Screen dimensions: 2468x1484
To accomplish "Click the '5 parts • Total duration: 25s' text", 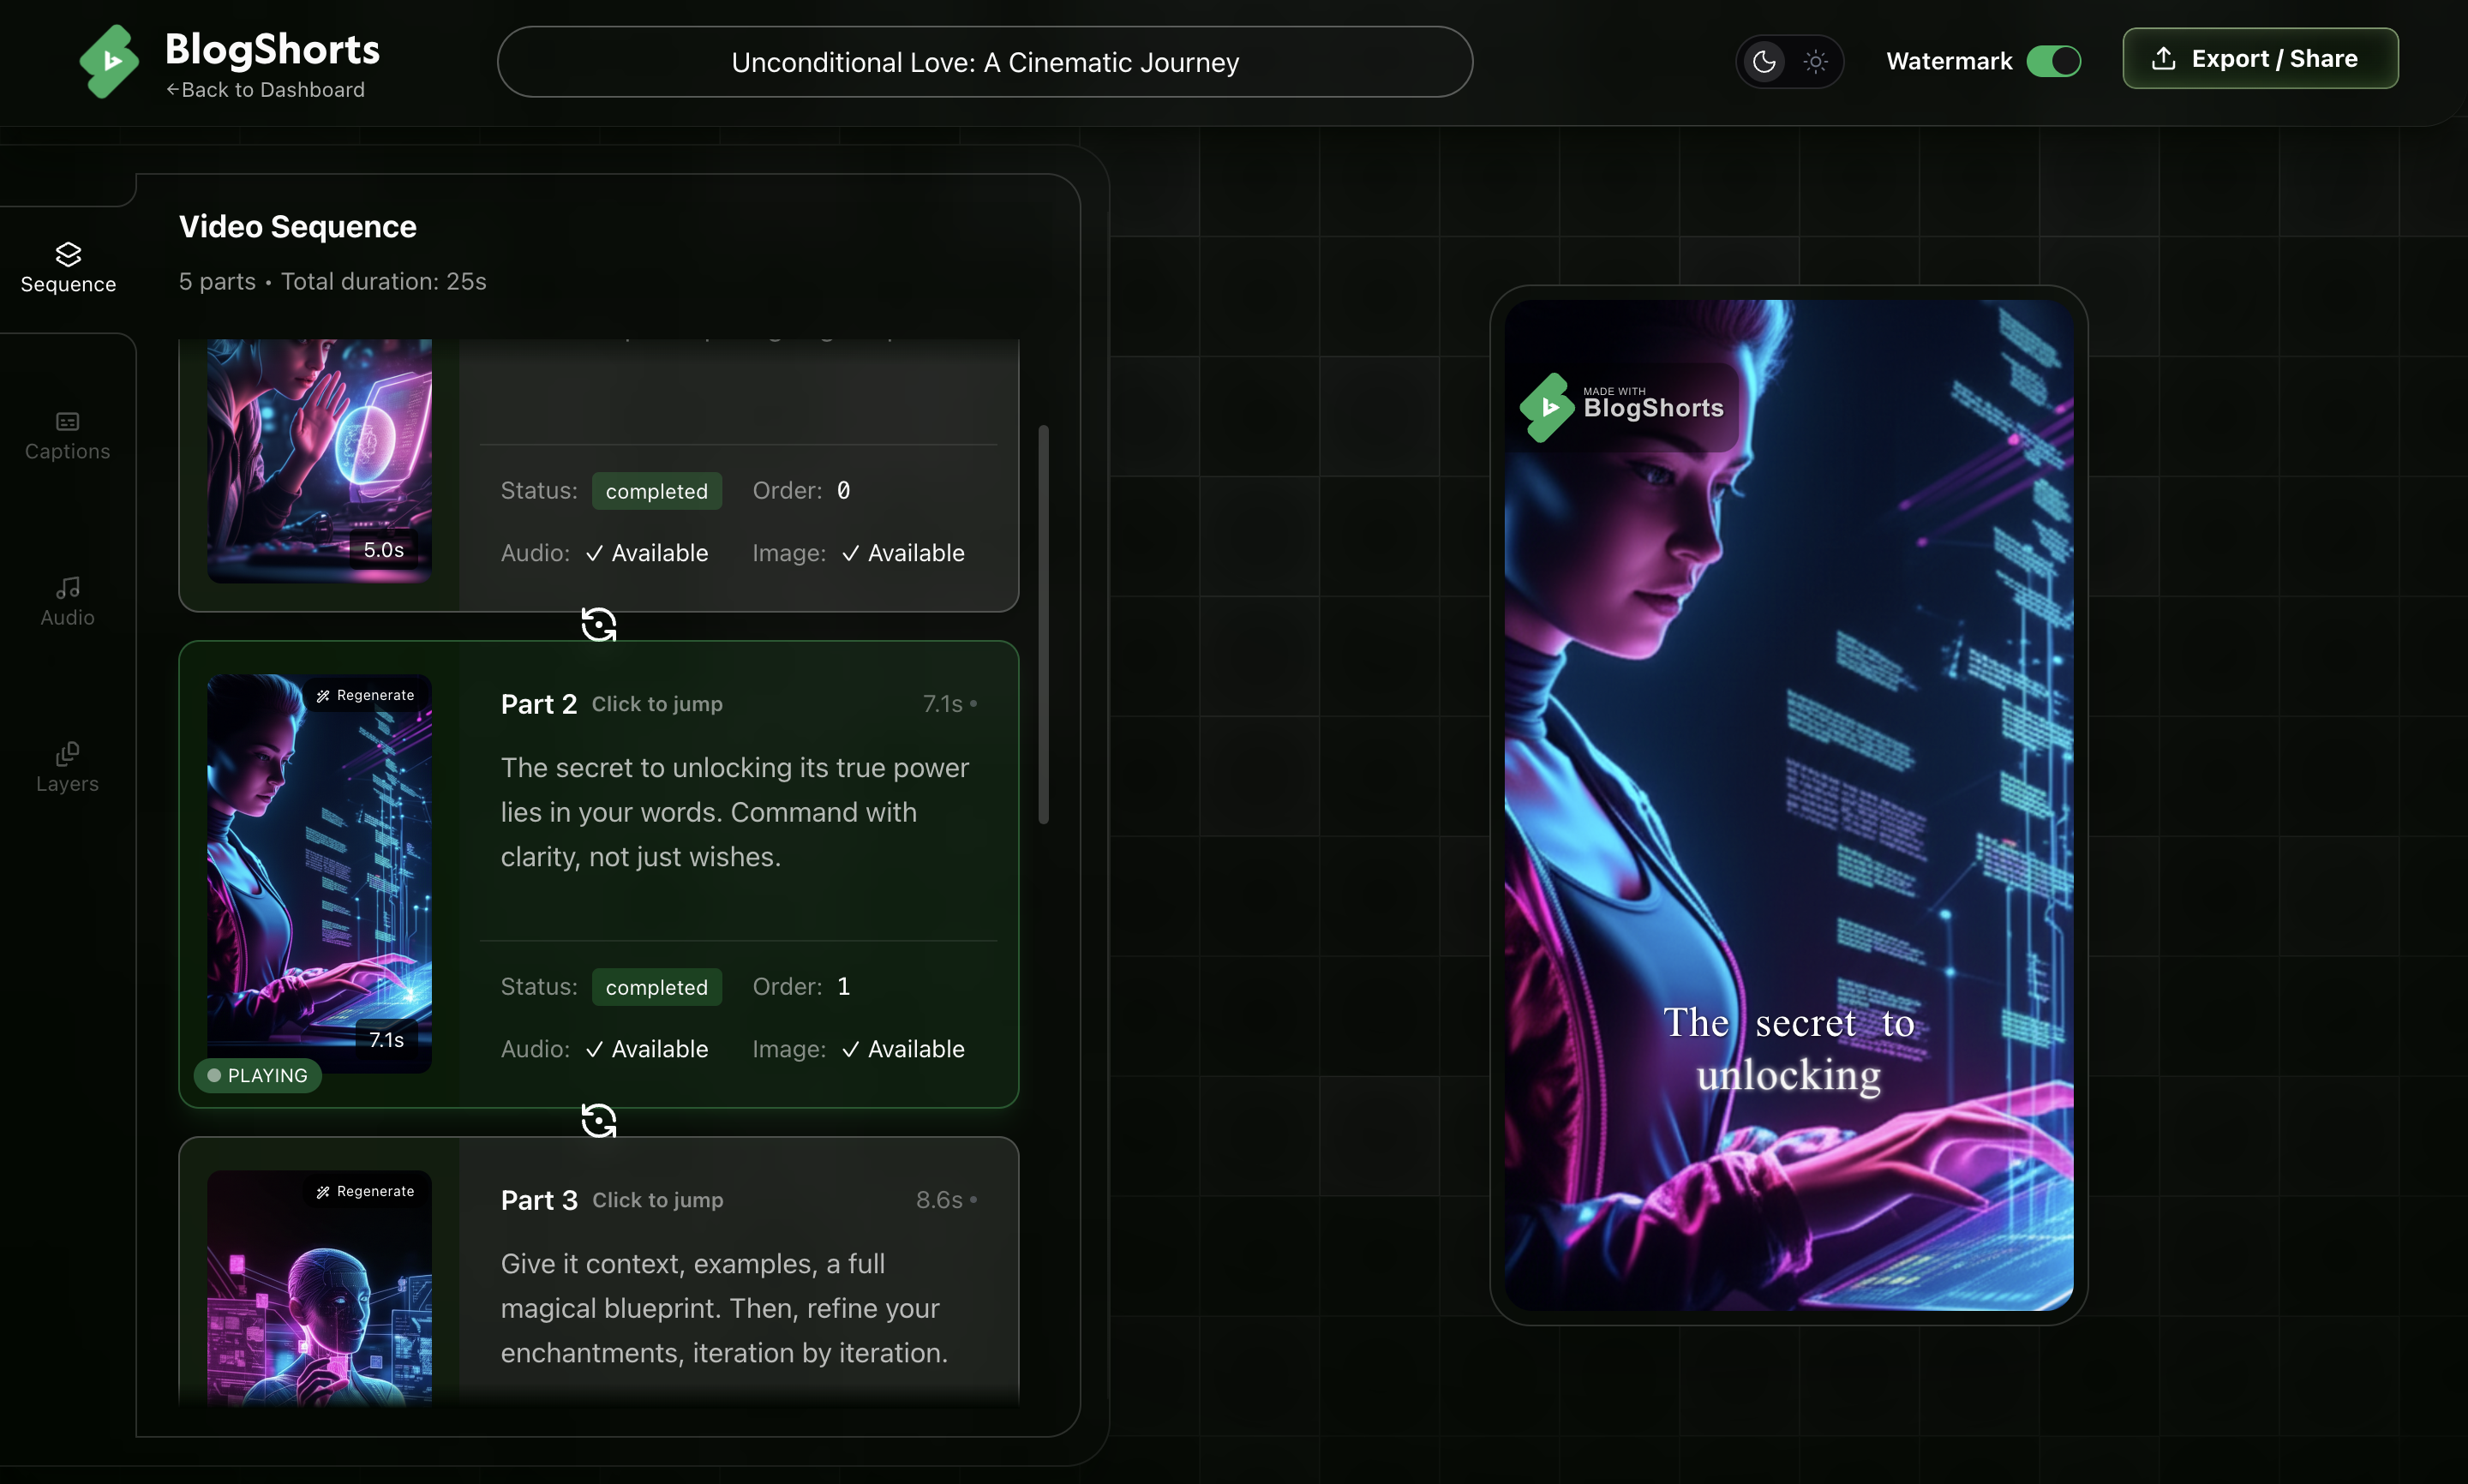I will (x=333, y=281).
